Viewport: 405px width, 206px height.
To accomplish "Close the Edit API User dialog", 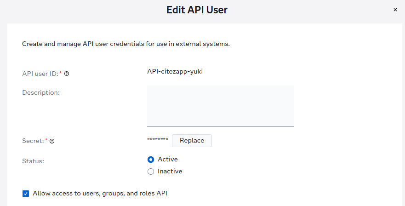I will click(395, 10).
